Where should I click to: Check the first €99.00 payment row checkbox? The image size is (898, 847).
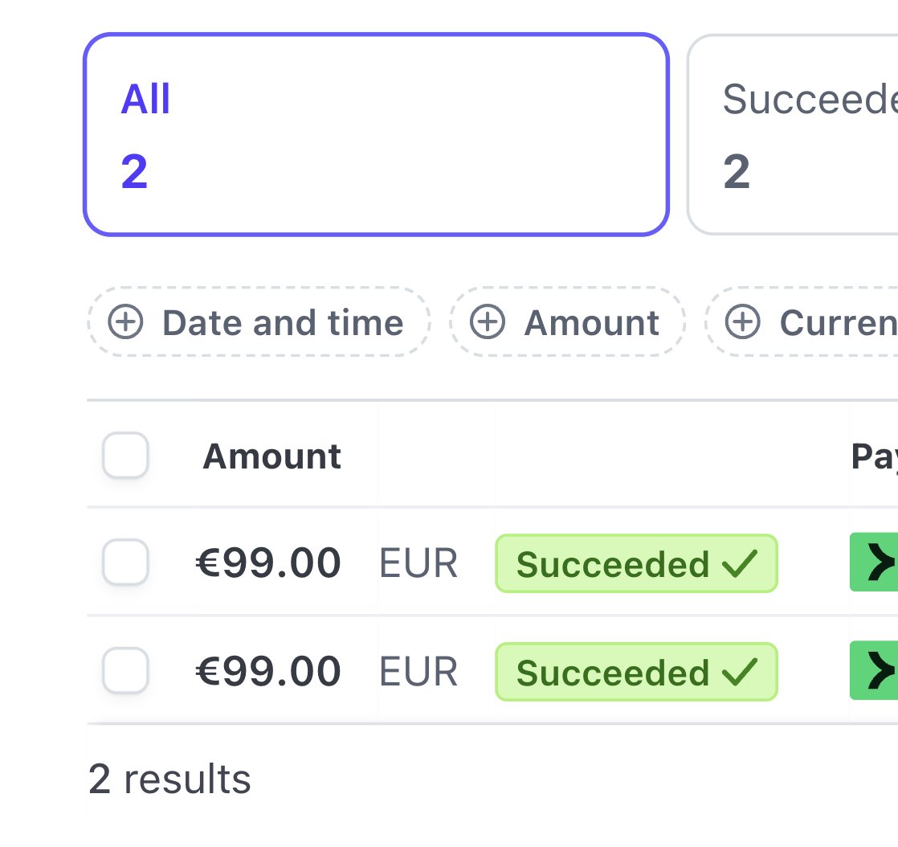coord(126,563)
